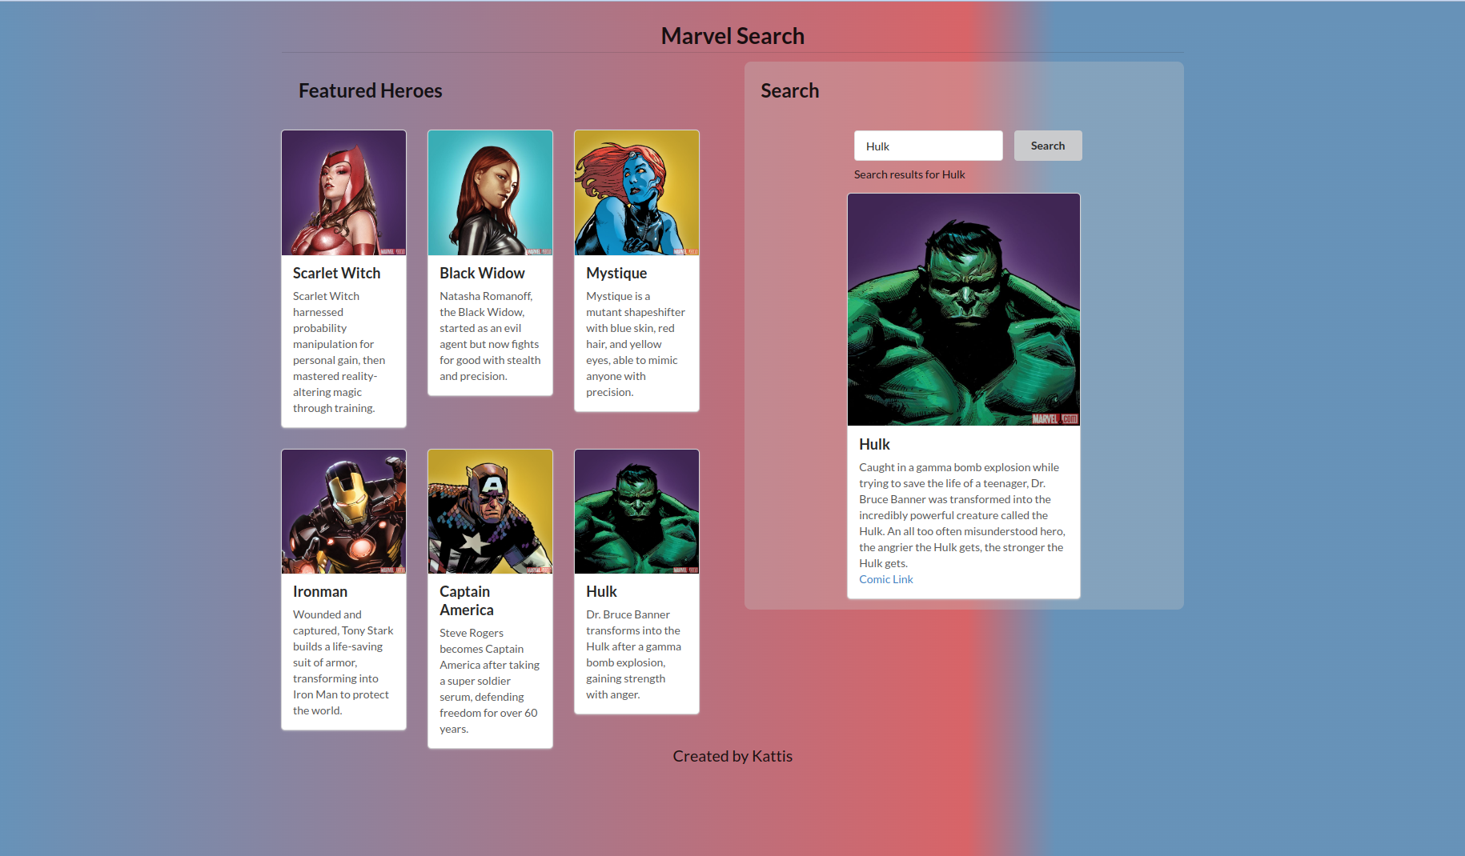This screenshot has width=1465, height=856.
Task: Click featured Hulk description about Dr. Bruce Banner
Action: click(x=633, y=654)
